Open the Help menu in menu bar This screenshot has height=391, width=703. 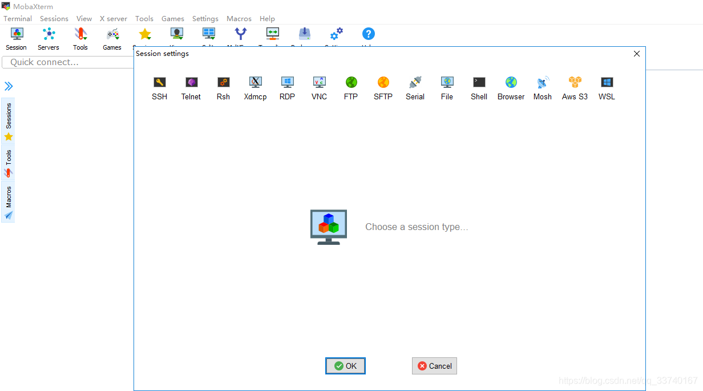coord(267,18)
